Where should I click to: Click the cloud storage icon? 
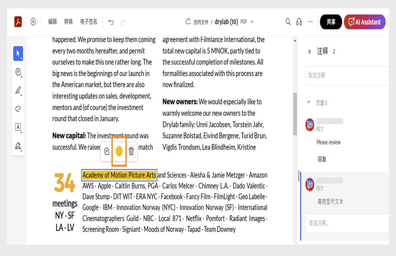click(x=188, y=22)
